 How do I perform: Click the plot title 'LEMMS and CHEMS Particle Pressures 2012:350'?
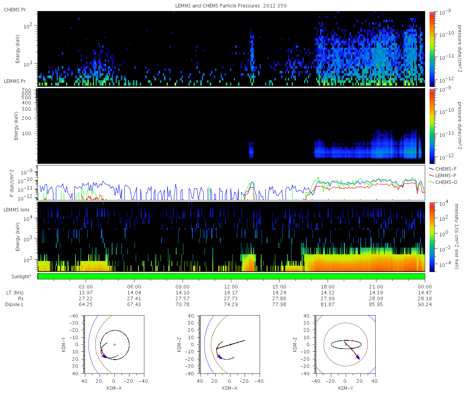(x=231, y=6)
